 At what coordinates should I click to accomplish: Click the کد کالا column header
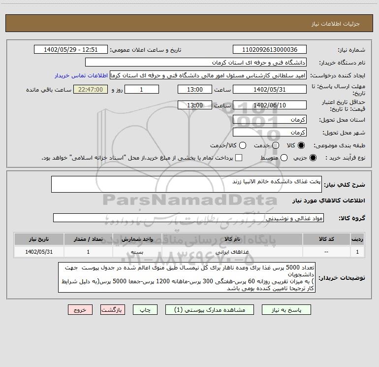(326, 239)
